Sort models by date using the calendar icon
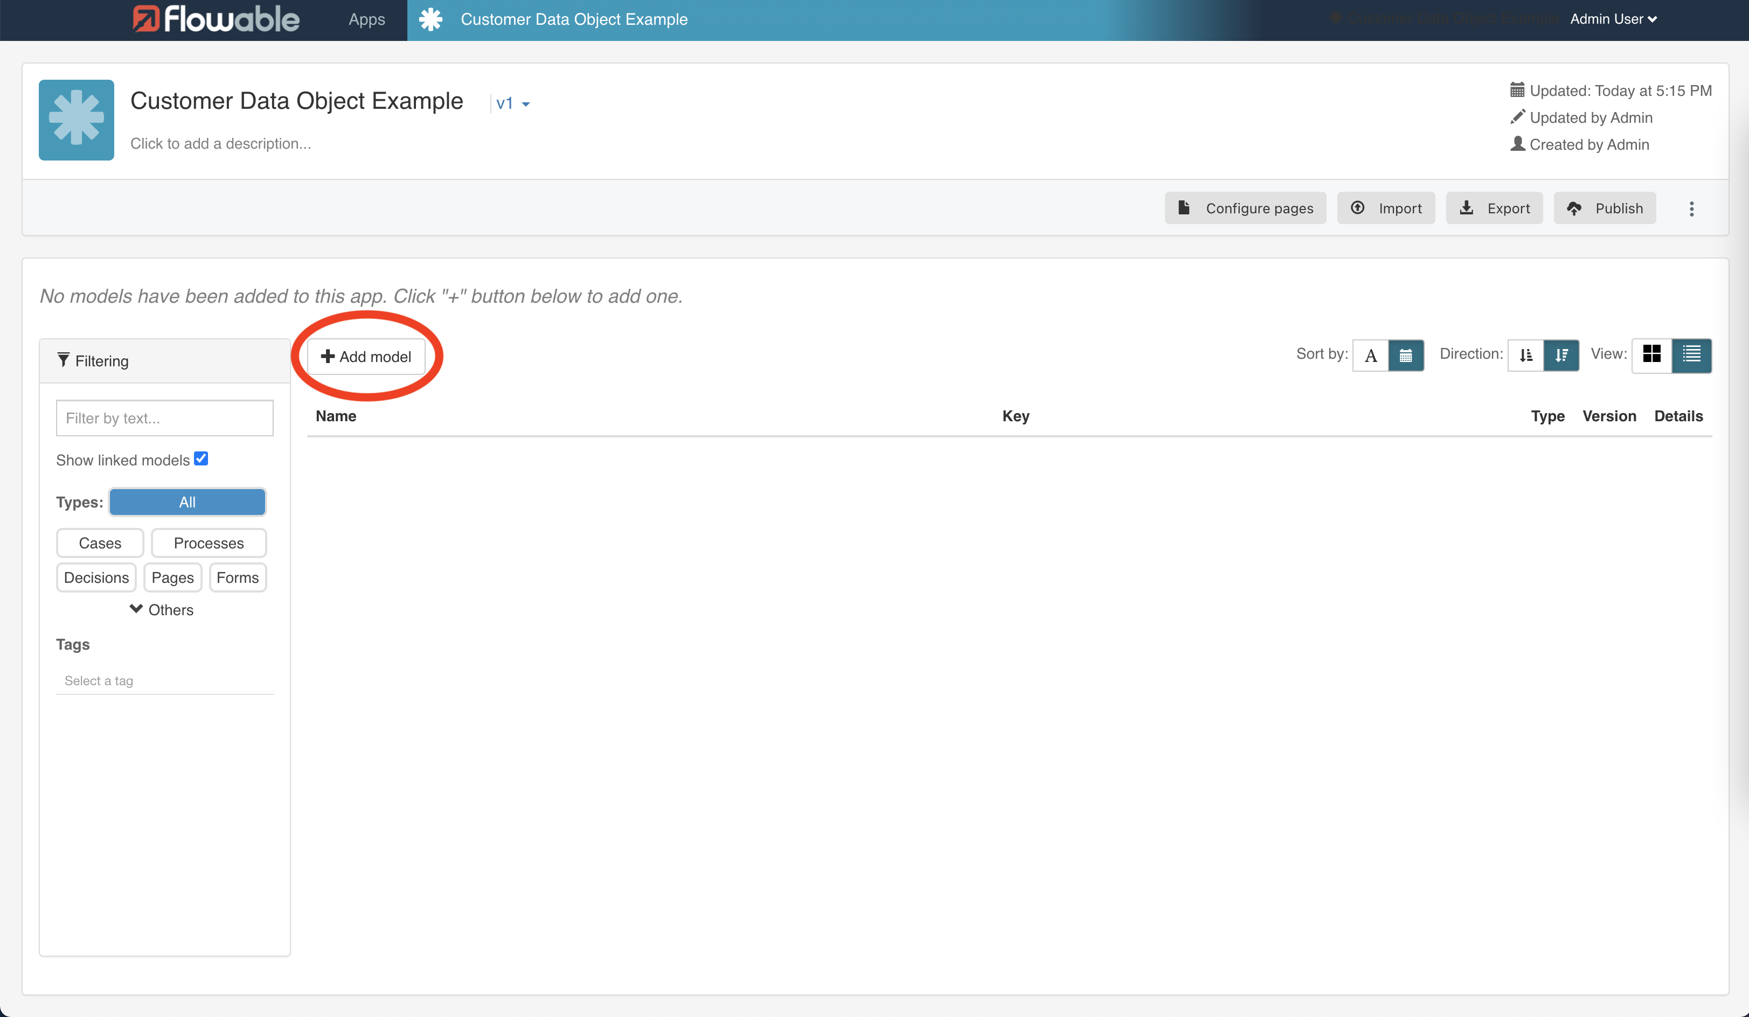The image size is (1749, 1017). (1406, 355)
